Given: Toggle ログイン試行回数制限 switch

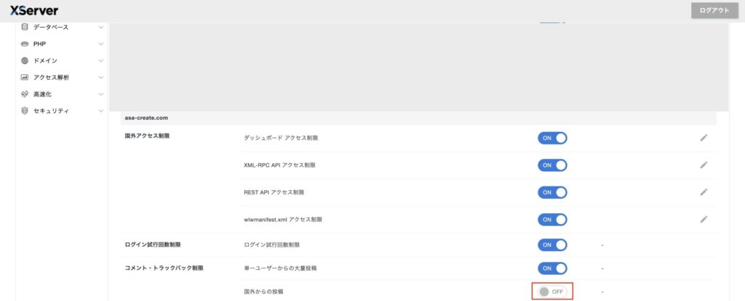Looking at the screenshot, I should click(x=552, y=244).
